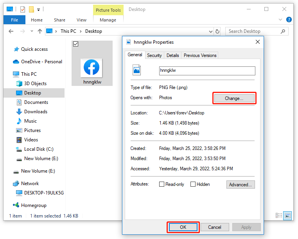Confirm with the OK button
298x239 pixels.
click(183, 227)
